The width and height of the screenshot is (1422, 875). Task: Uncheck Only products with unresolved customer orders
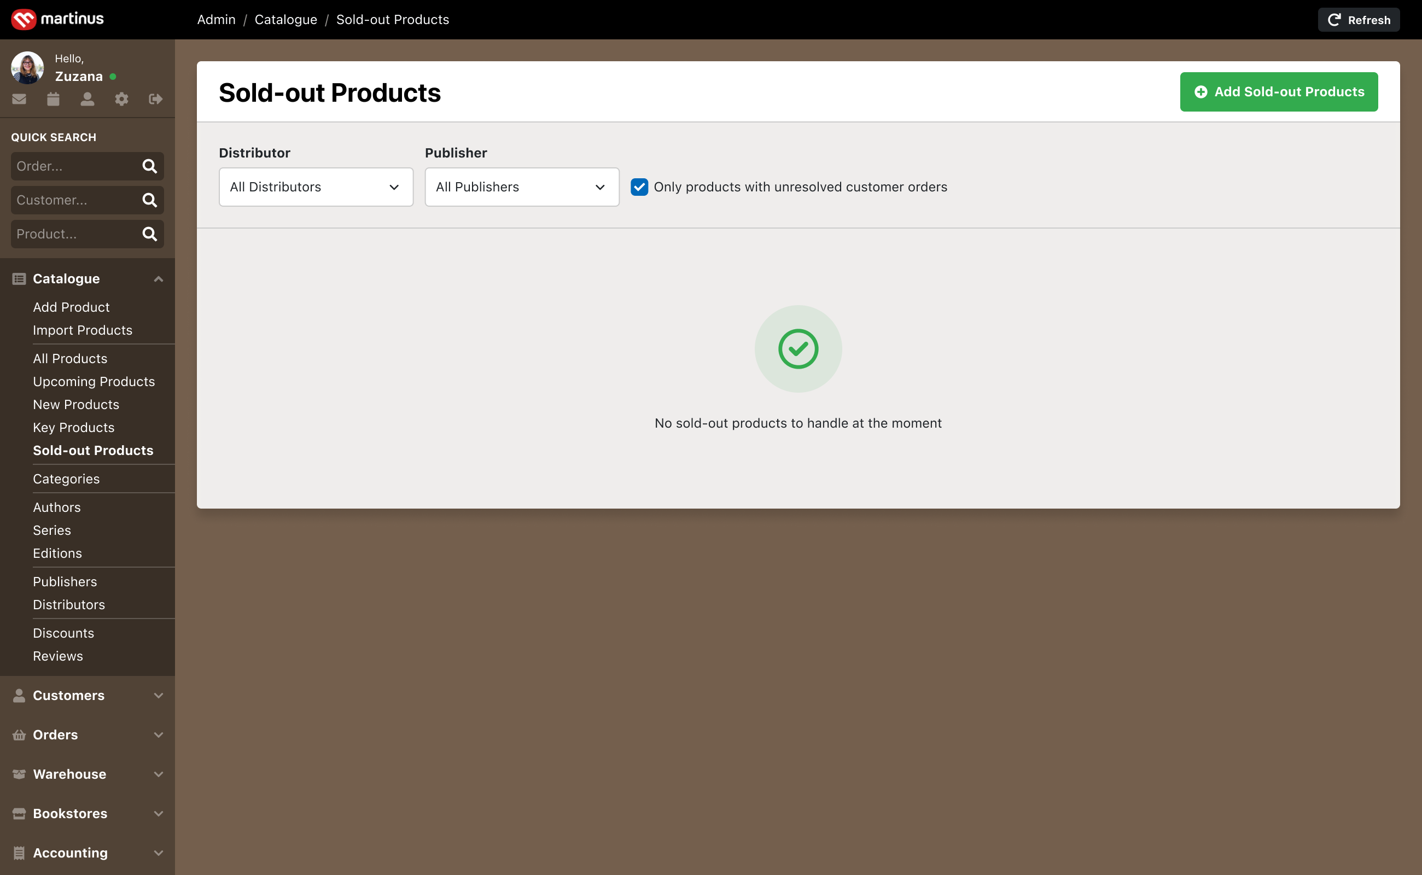639,187
